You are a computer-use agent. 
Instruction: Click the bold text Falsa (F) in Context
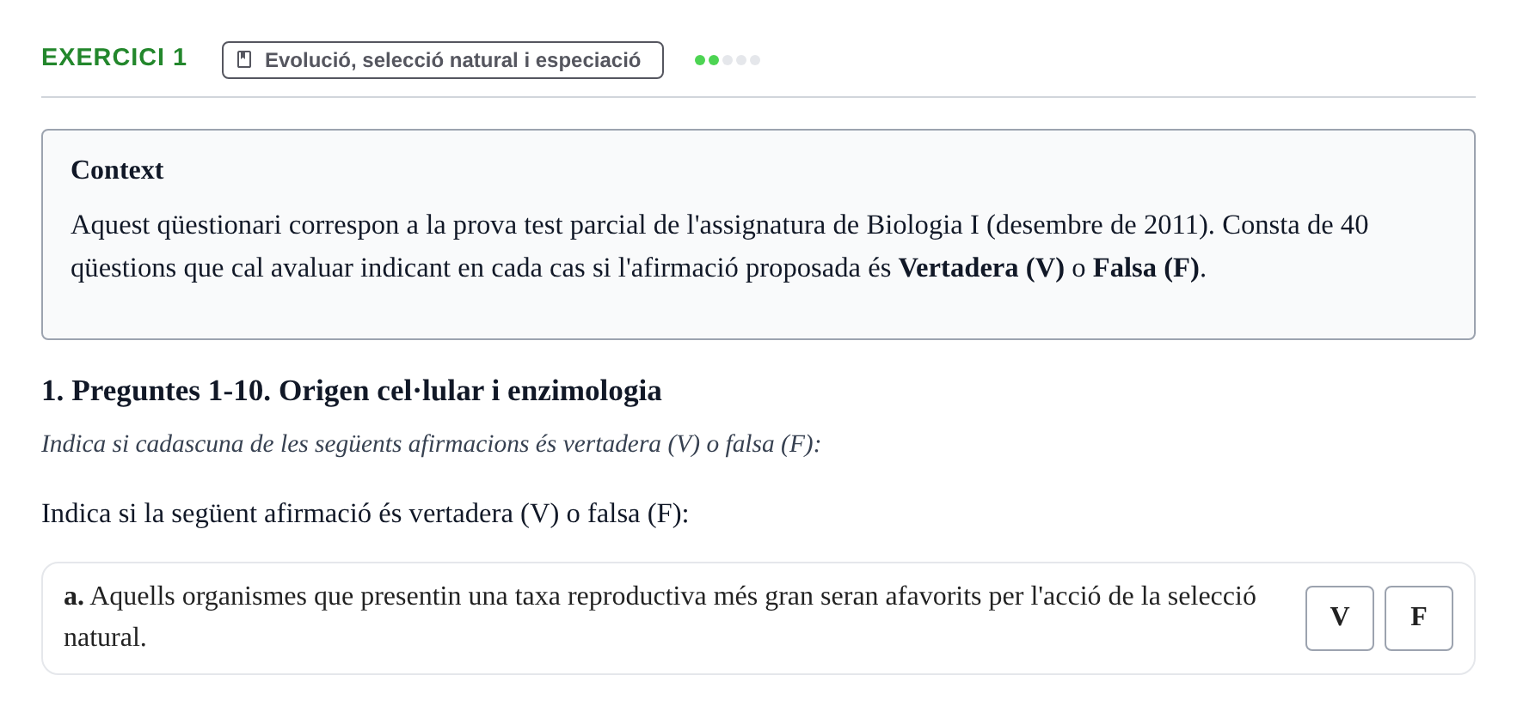click(1146, 268)
